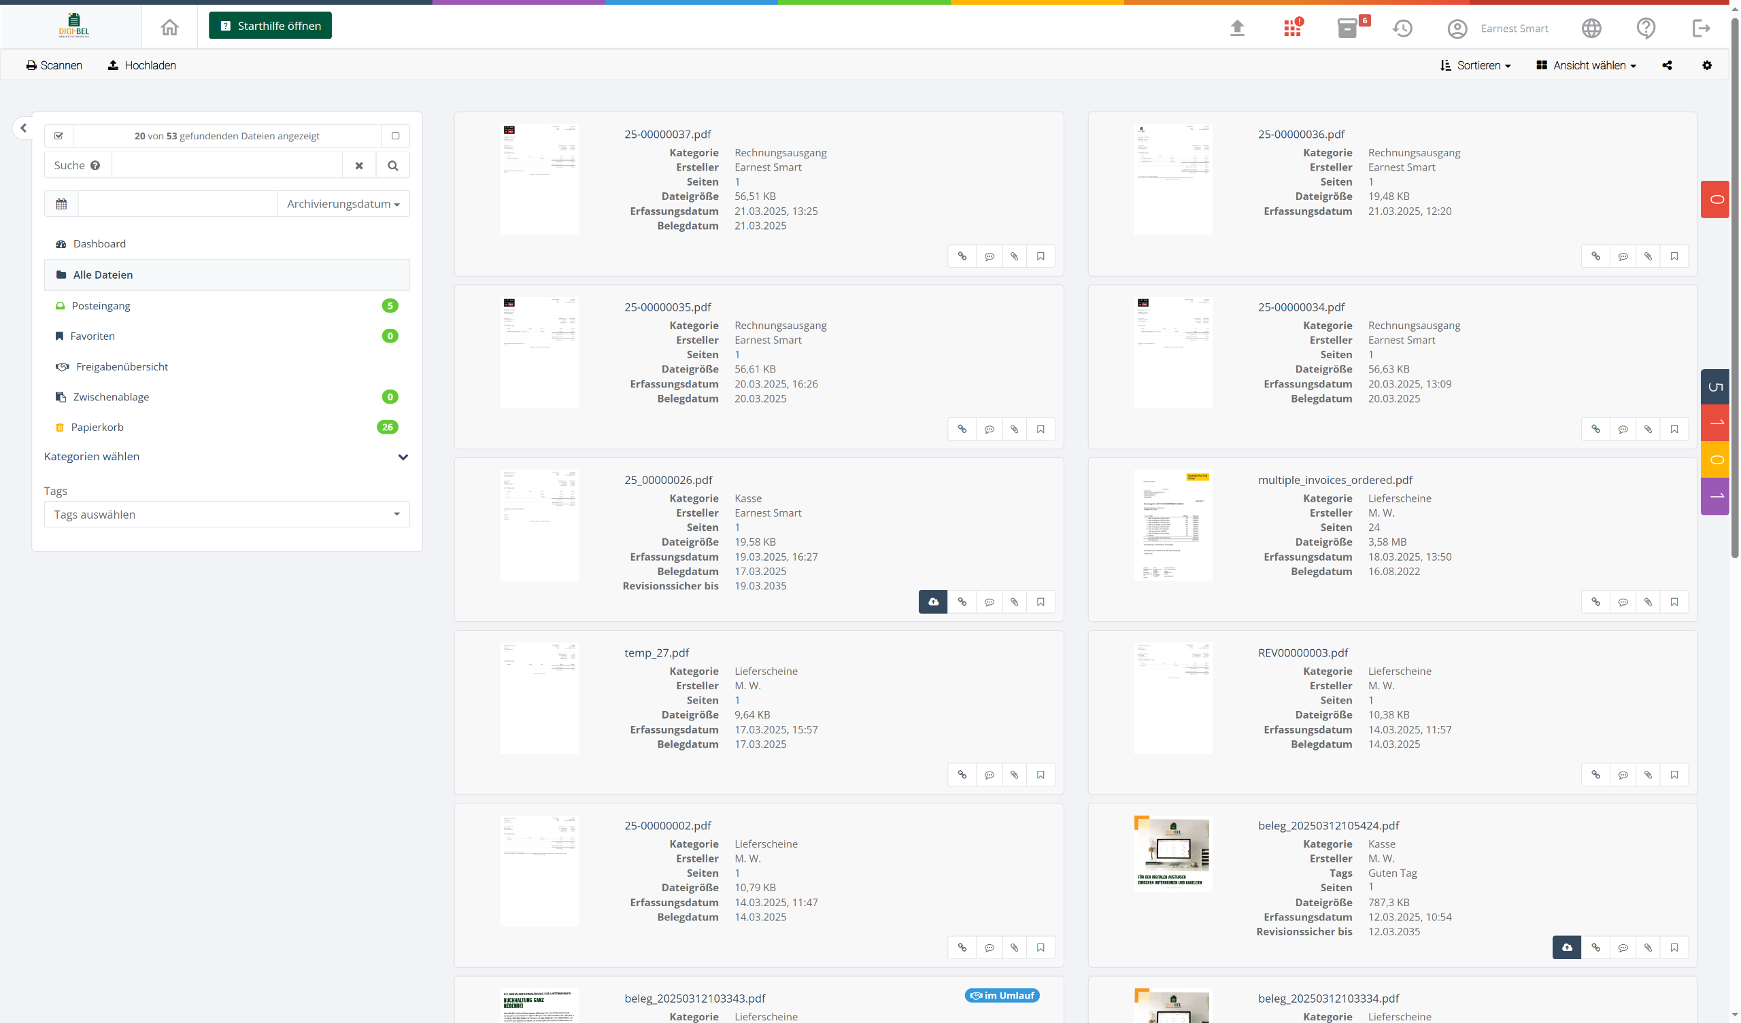The width and height of the screenshot is (1741, 1023).
Task: Click the home icon in top bar
Action: click(169, 27)
